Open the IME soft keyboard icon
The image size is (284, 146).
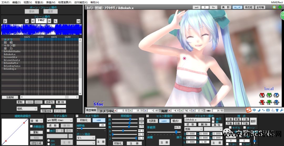coord(268,110)
